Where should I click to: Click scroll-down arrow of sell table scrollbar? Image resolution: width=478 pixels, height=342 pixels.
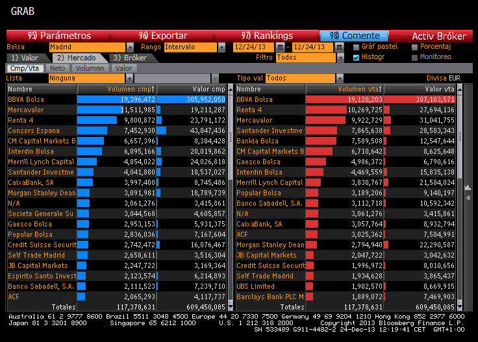tap(460, 307)
